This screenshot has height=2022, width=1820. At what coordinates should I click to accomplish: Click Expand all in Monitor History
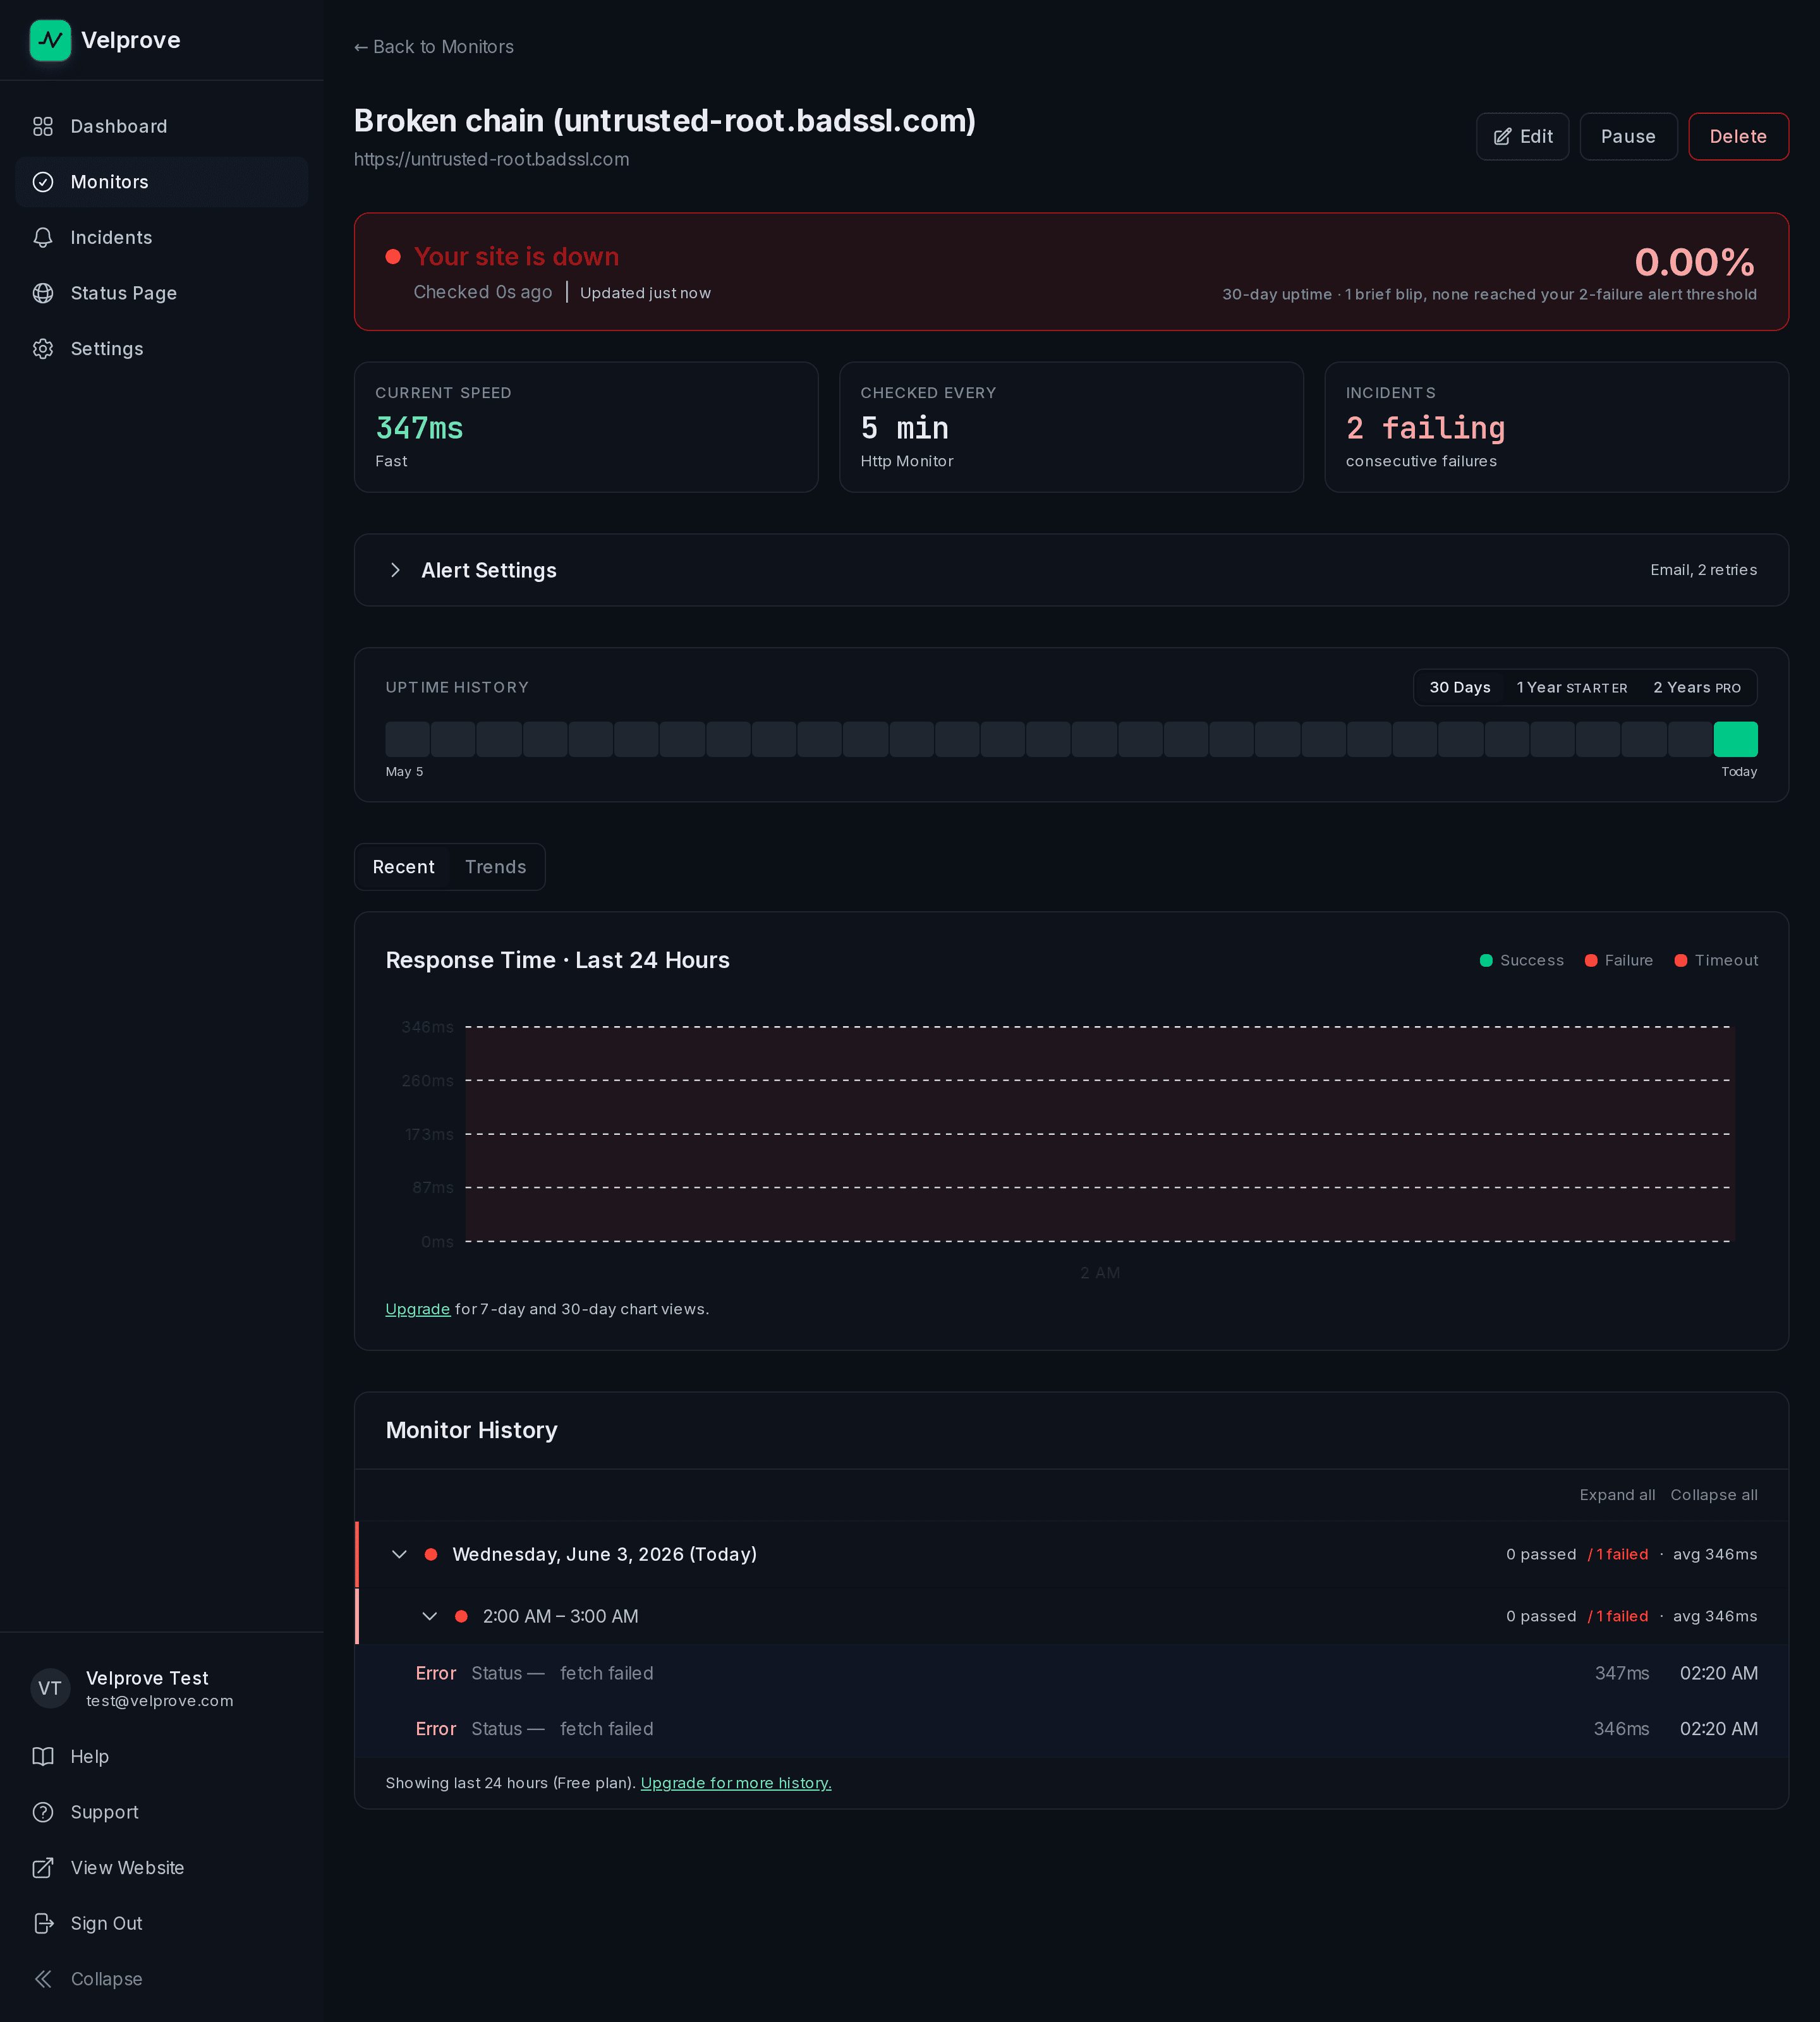[1617, 1494]
